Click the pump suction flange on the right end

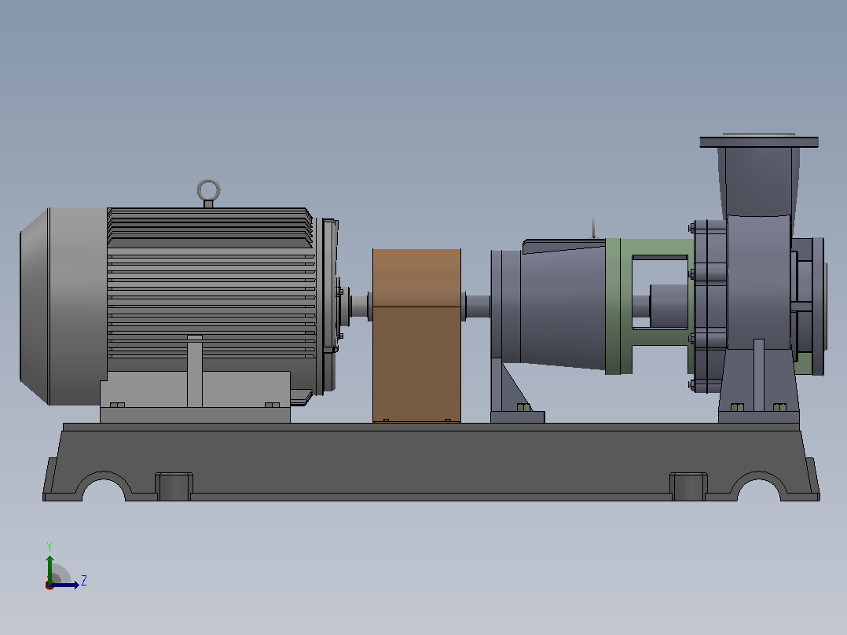819,306
